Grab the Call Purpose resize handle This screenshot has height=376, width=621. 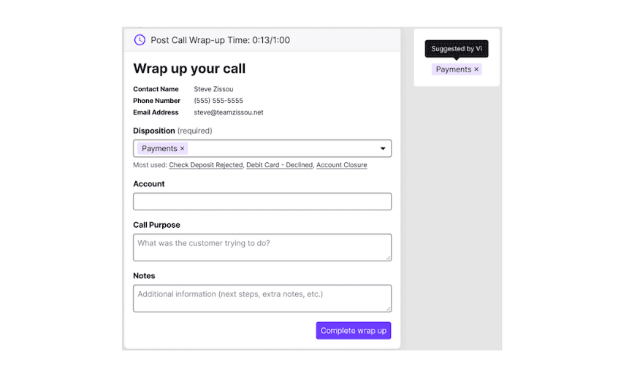(388, 257)
